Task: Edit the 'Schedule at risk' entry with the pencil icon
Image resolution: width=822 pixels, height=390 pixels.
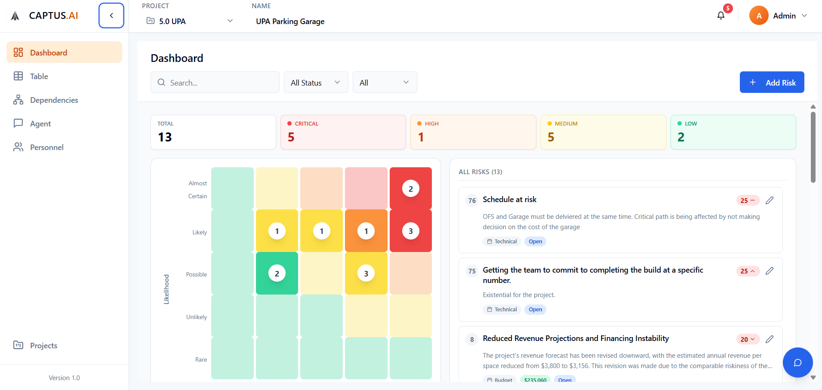Action: coord(770,200)
